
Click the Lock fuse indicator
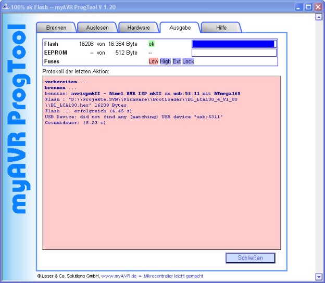click(x=188, y=61)
